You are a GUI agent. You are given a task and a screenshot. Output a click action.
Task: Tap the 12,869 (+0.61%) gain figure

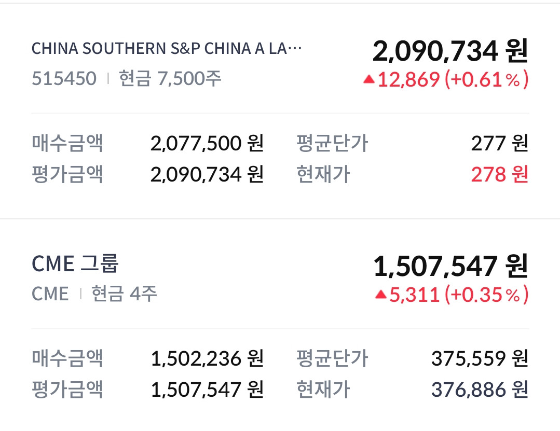coord(453,80)
